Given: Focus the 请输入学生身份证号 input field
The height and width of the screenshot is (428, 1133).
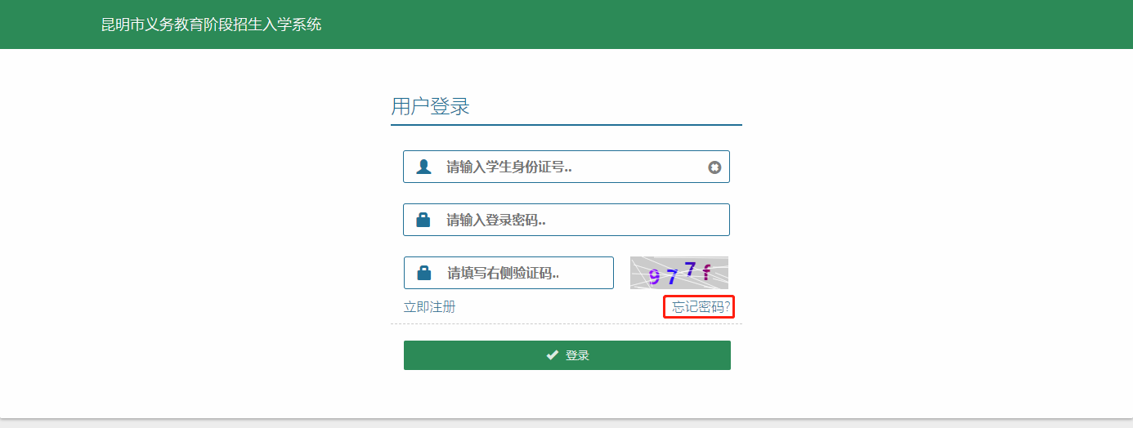Looking at the screenshot, I should (572, 167).
